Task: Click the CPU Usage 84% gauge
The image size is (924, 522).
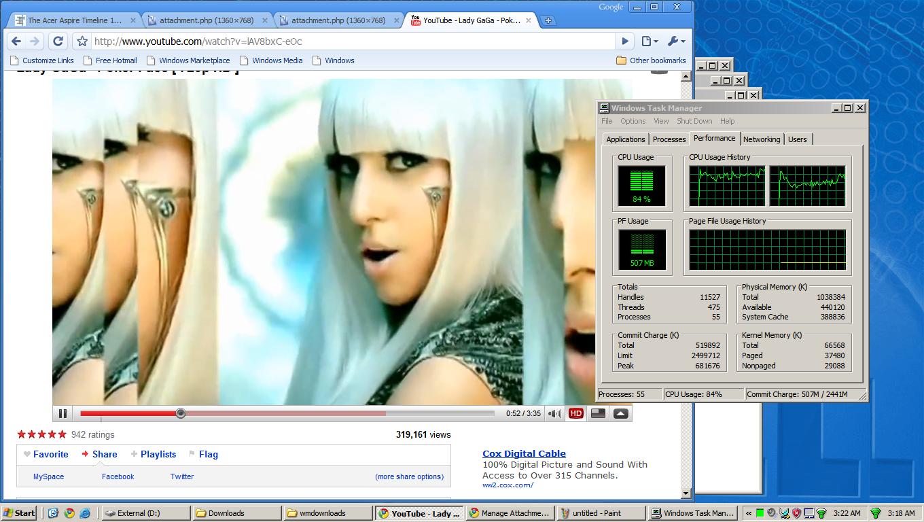Action: (x=641, y=186)
